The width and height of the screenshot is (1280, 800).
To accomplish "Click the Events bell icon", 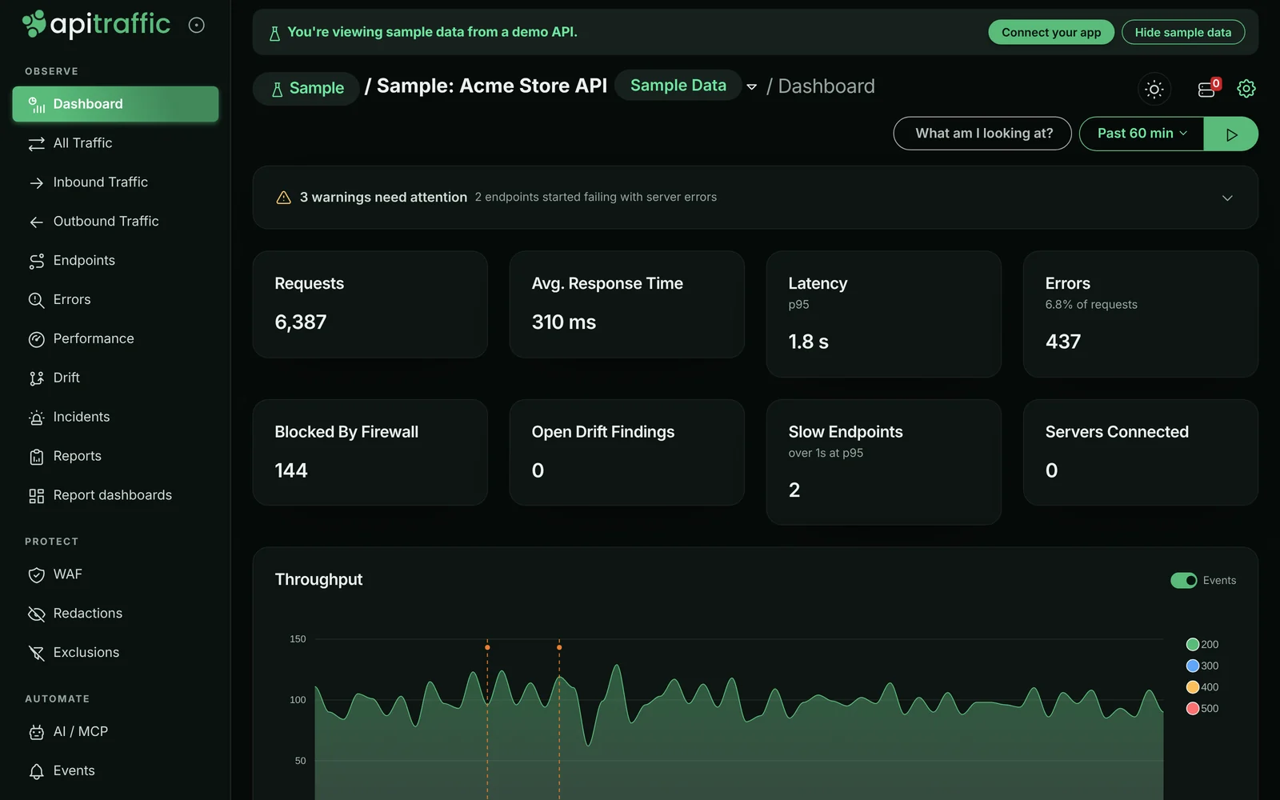I will pyautogui.click(x=36, y=771).
